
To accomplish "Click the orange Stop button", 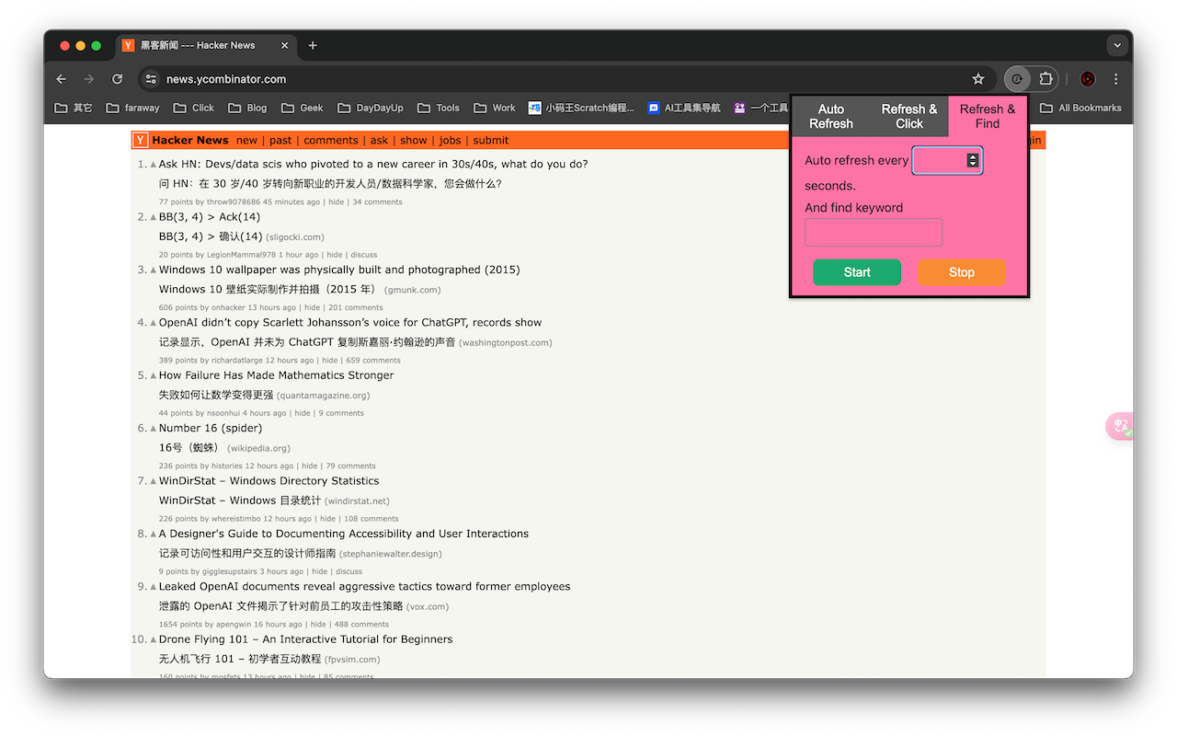I will (x=962, y=272).
